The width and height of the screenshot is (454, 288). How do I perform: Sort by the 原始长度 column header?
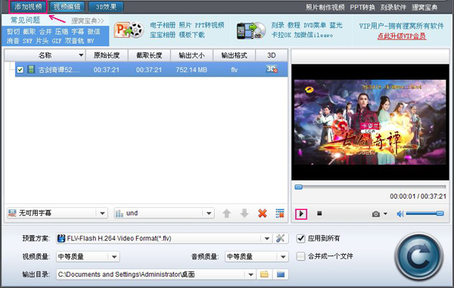pyautogui.click(x=107, y=55)
